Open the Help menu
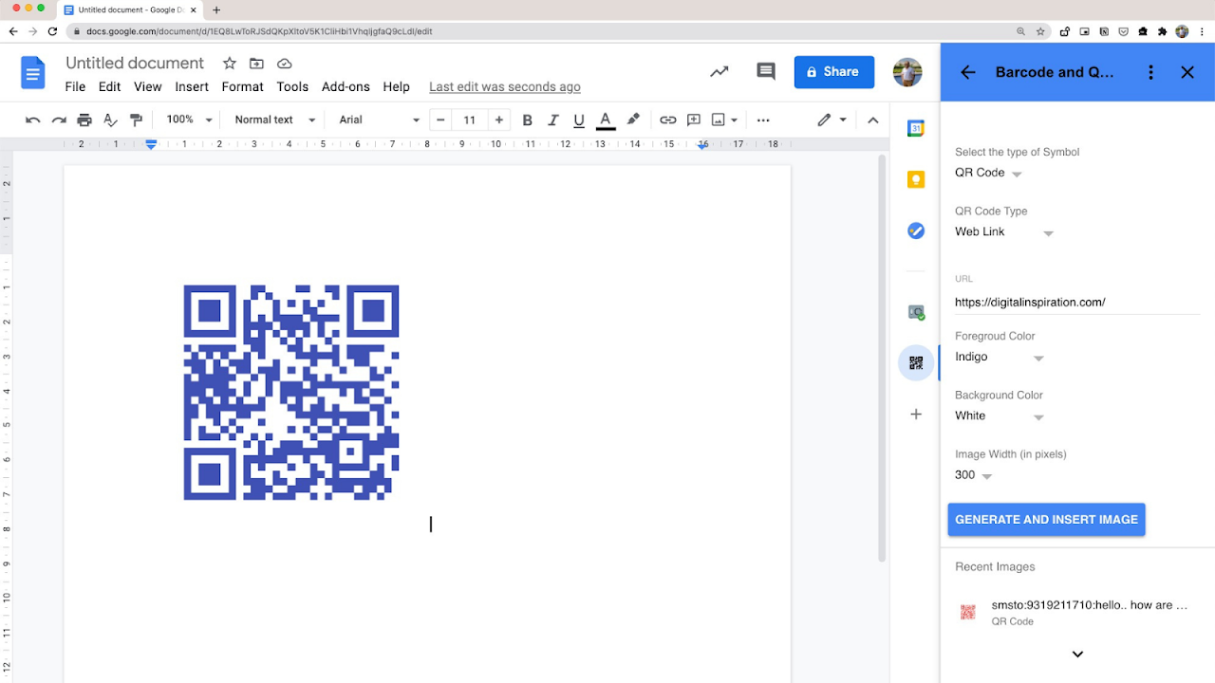1215x683 pixels. 397,86
